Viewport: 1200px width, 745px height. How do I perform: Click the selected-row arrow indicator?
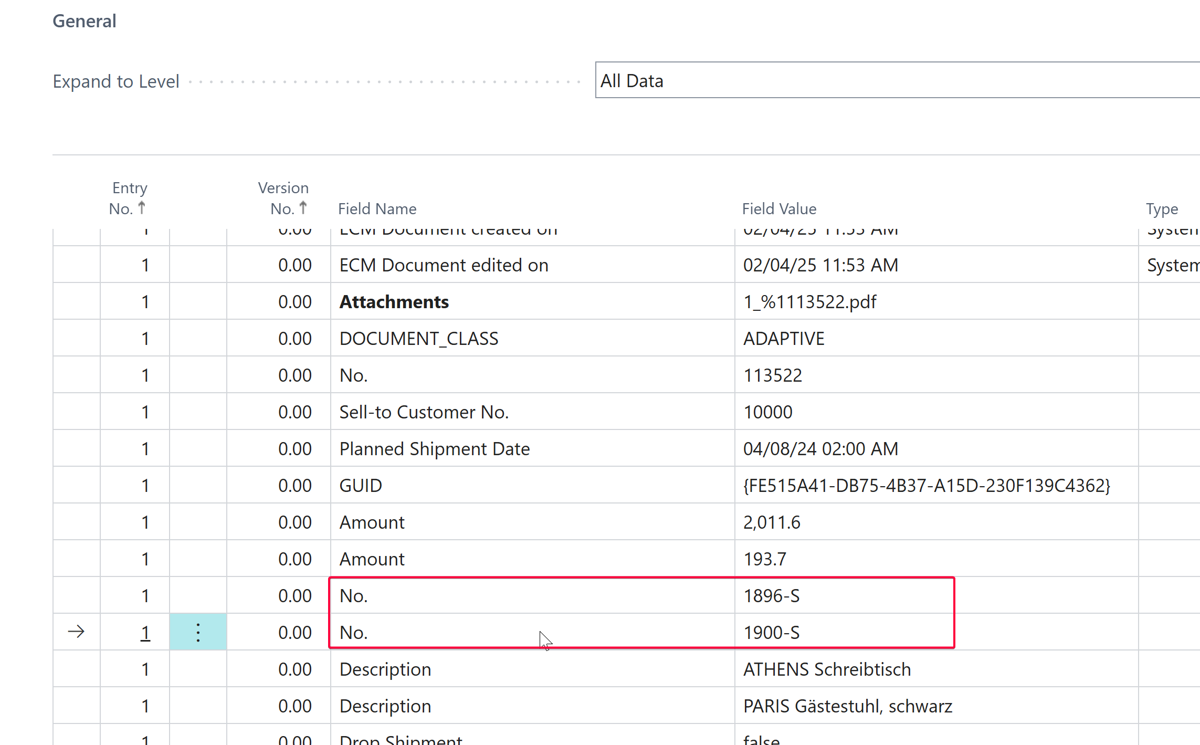(77, 632)
